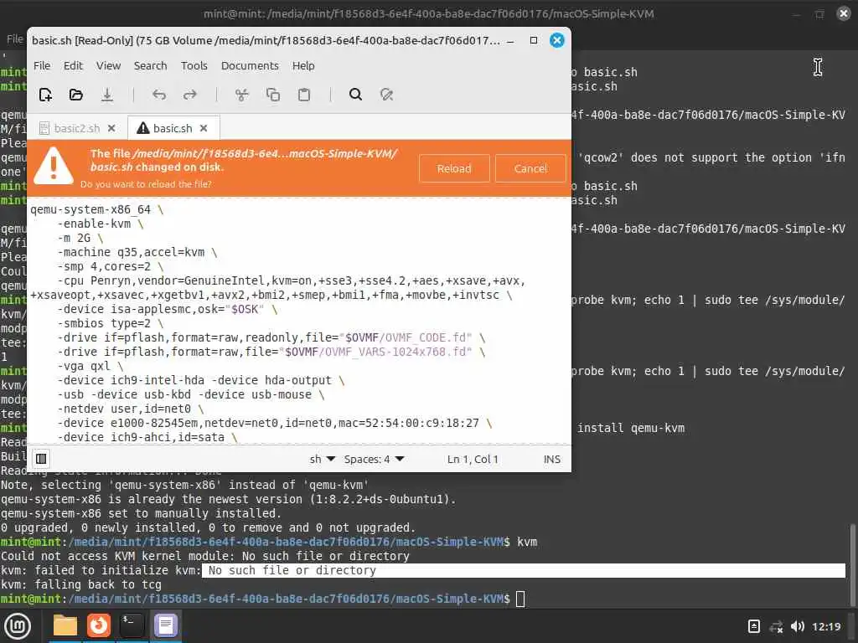Click the line '-m 2G \'
Screen dimensions: 858x643
(x=80, y=238)
